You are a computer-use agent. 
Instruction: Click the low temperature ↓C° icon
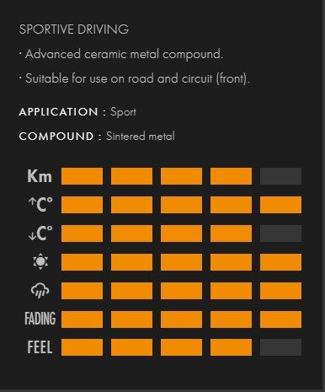[x=40, y=234]
